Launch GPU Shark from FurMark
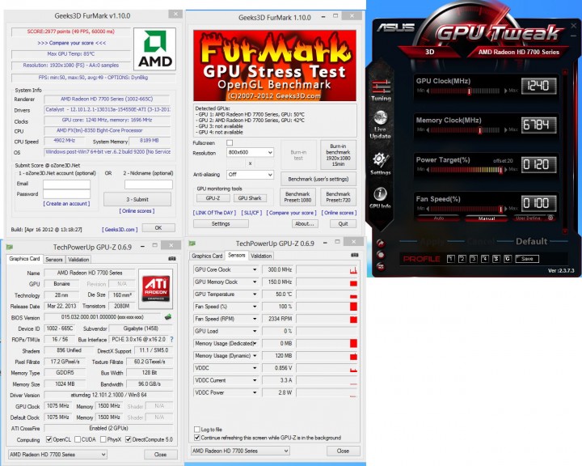 [250, 198]
